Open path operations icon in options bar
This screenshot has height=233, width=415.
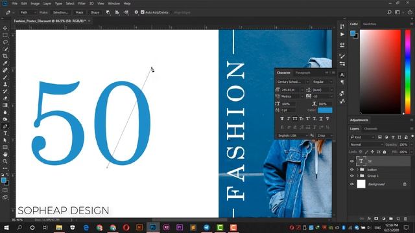[x=108, y=12]
